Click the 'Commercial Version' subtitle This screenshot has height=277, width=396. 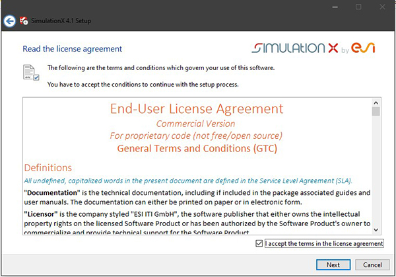pos(195,124)
